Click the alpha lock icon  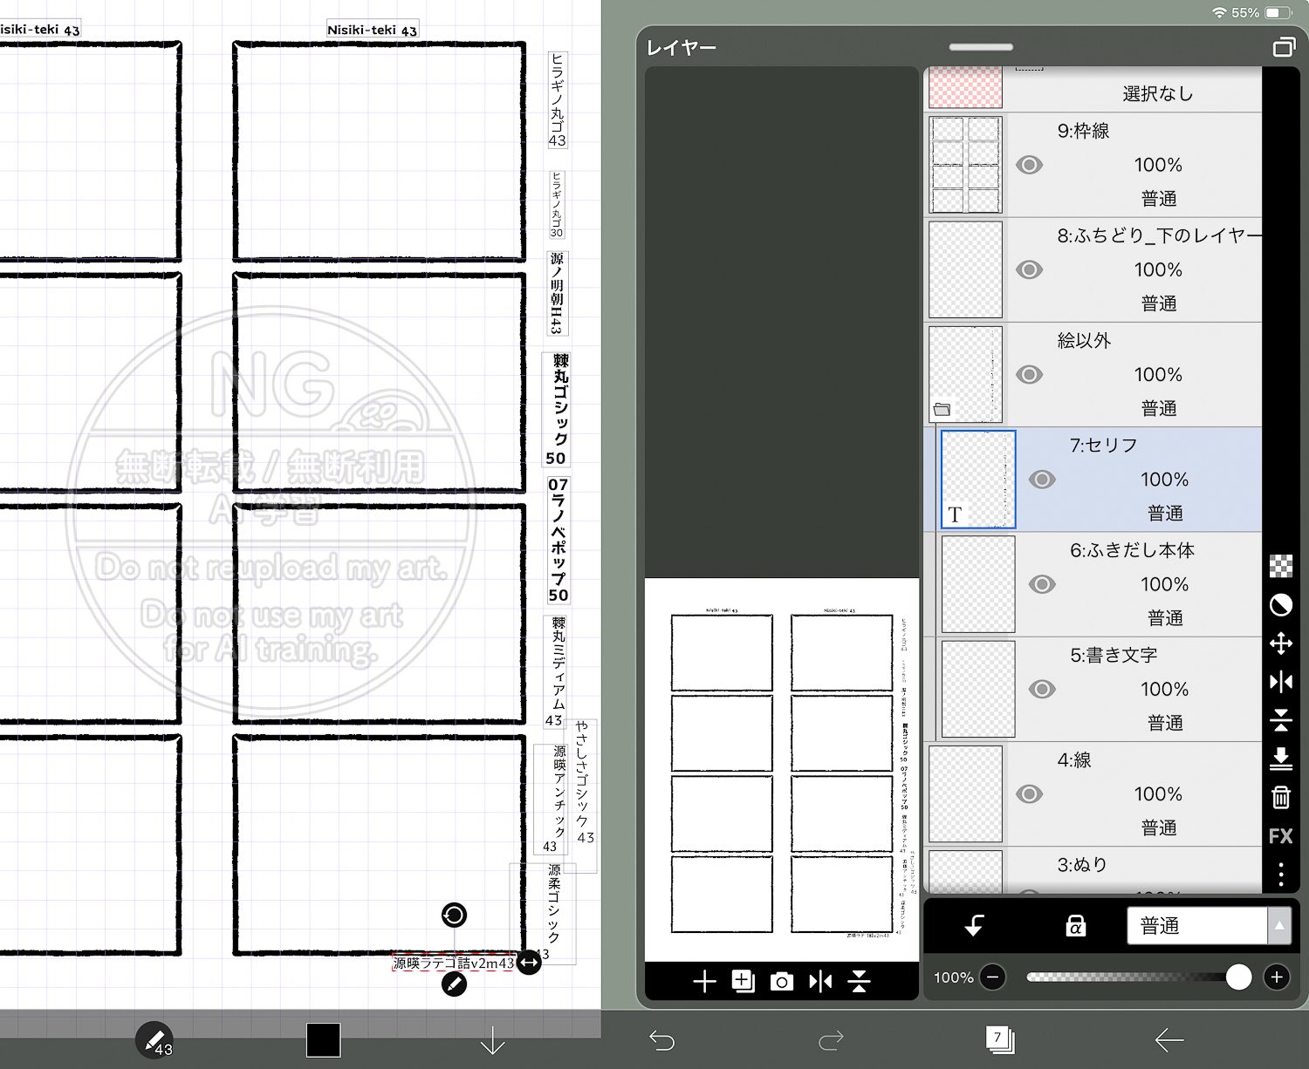point(1075,926)
